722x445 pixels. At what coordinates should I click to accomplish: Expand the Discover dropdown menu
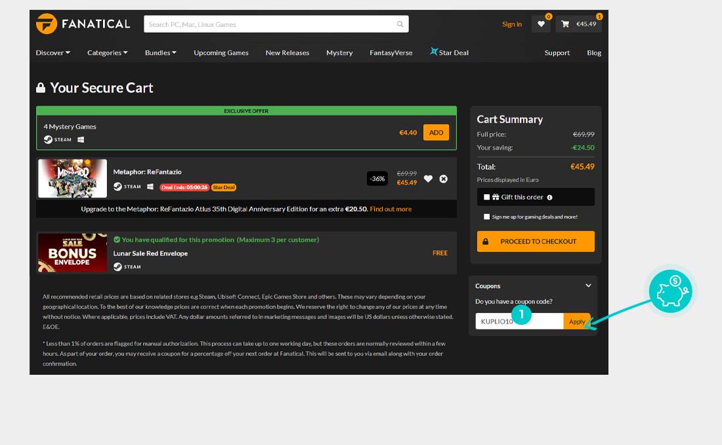pyautogui.click(x=53, y=53)
